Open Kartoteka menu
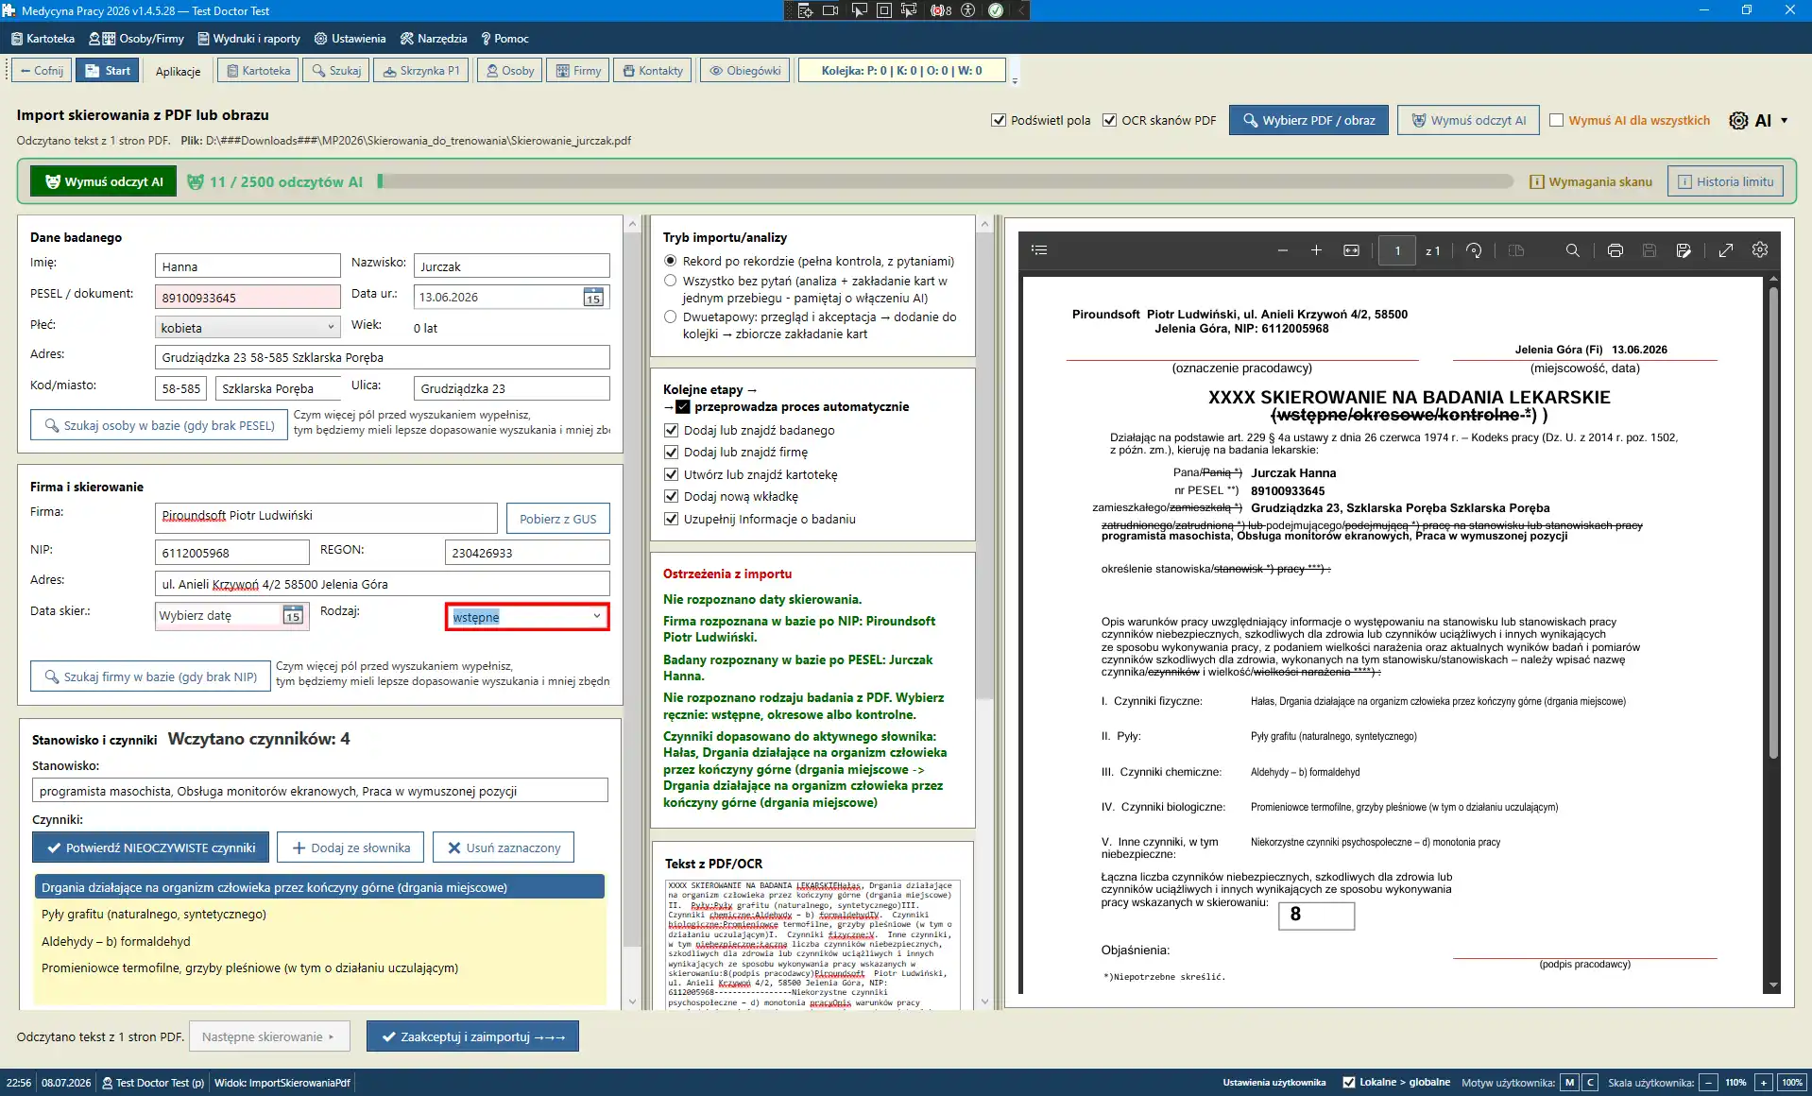Image resolution: width=1812 pixels, height=1096 pixels. point(43,39)
